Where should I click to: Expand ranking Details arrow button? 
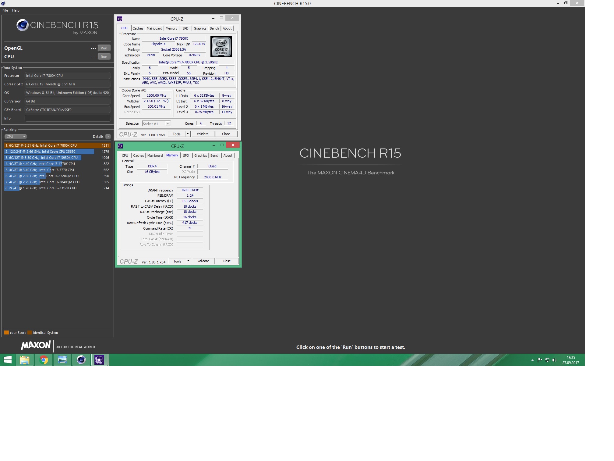click(x=108, y=137)
